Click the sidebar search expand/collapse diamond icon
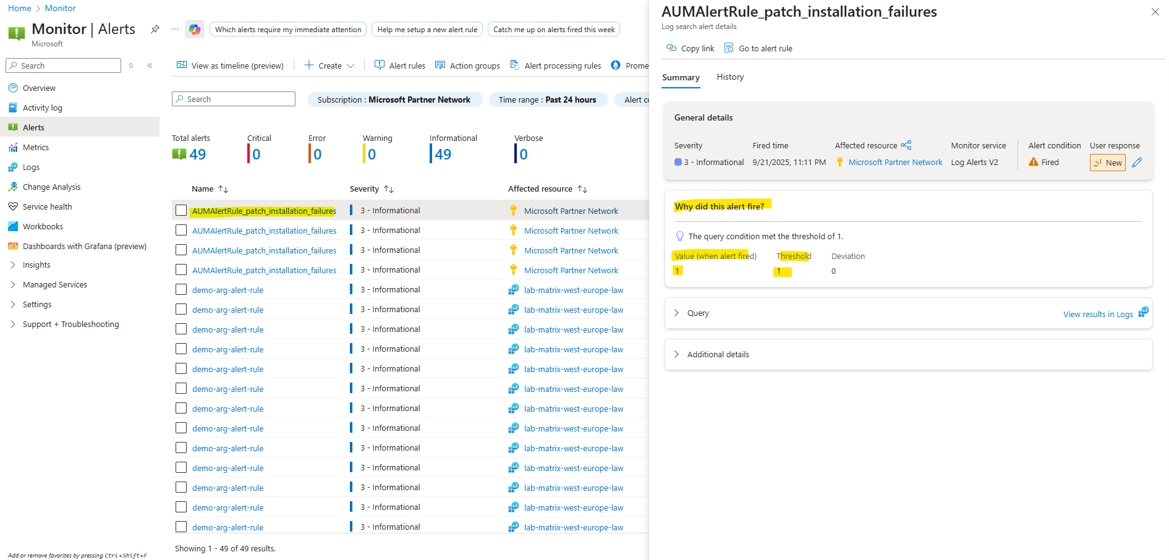This screenshot has height=560, width=1169. (x=131, y=66)
